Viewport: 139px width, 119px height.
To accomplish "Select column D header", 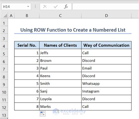I will pyautogui.click(x=106, y=15).
